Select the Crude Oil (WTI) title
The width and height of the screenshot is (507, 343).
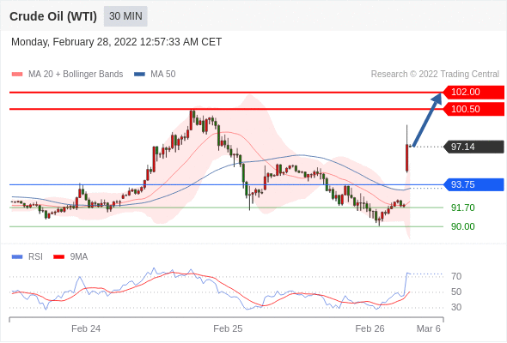click(x=53, y=16)
